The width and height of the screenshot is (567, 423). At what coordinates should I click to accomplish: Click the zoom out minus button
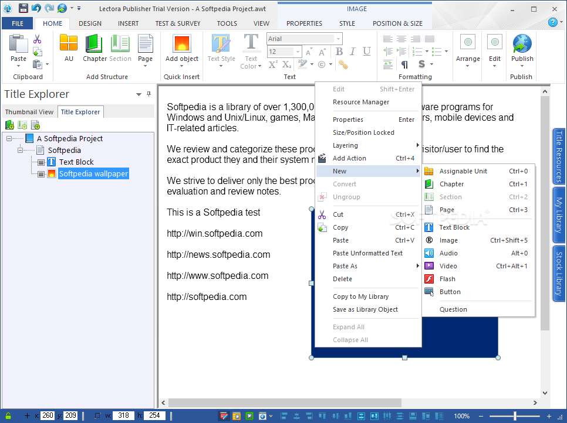(x=481, y=416)
